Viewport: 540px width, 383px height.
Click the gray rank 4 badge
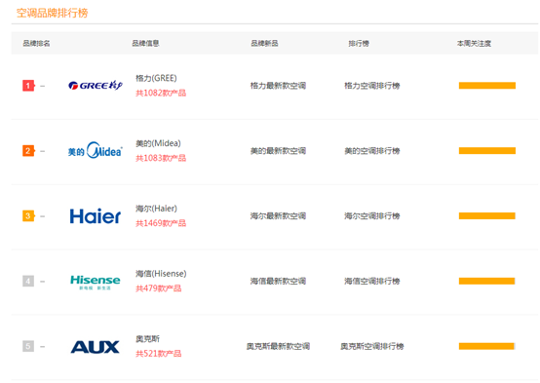click(28, 281)
